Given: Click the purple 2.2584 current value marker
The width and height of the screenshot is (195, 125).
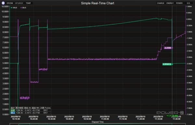Looking at the screenshot, I should click(x=168, y=48).
